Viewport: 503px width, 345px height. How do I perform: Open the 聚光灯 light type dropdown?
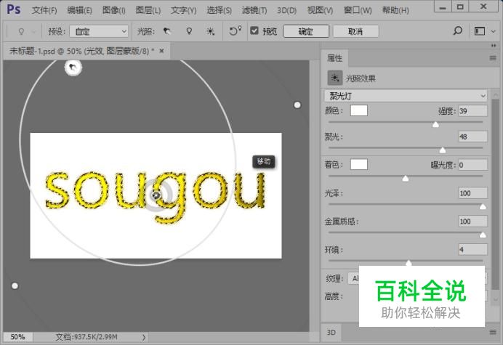click(x=406, y=96)
